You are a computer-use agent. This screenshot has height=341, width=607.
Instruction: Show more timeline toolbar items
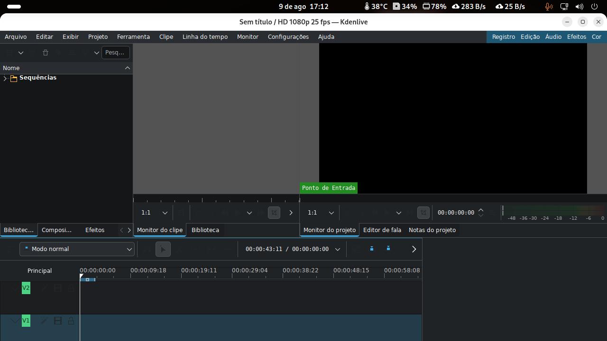click(414, 249)
